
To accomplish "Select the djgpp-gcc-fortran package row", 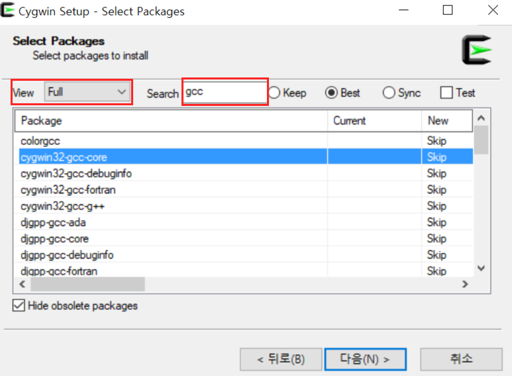I will pyautogui.click(x=244, y=270).
